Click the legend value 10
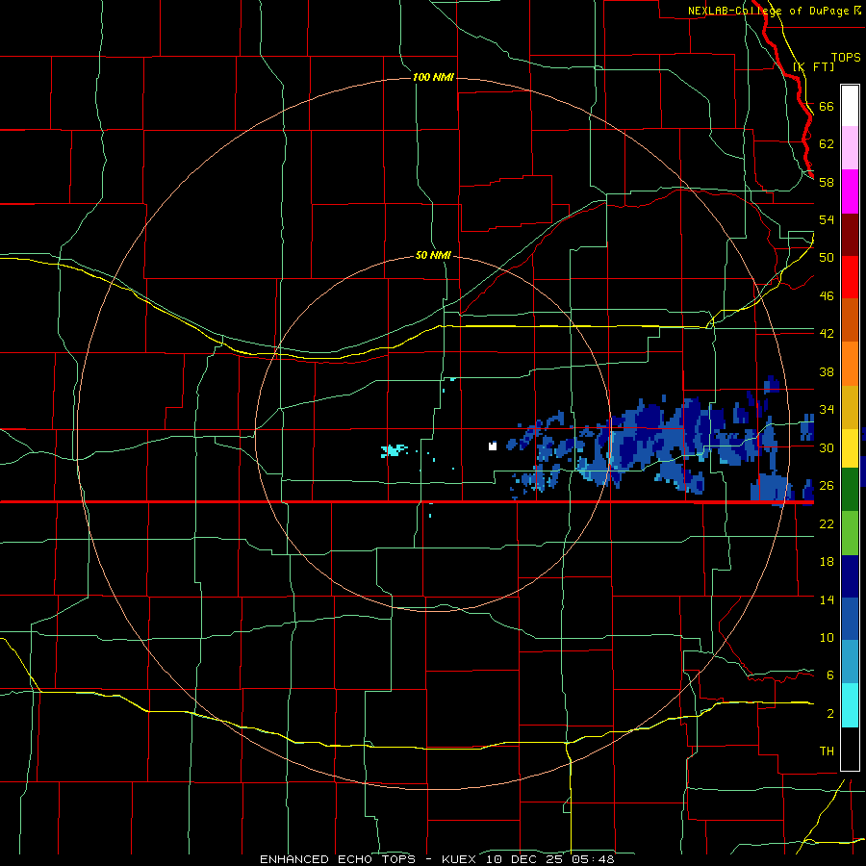 tap(827, 637)
